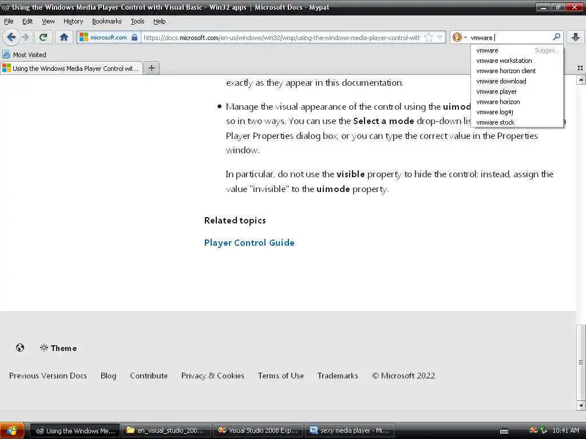Follow the Player Control Guide link
The image size is (586, 439).
pyautogui.click(x=250, y=242)
